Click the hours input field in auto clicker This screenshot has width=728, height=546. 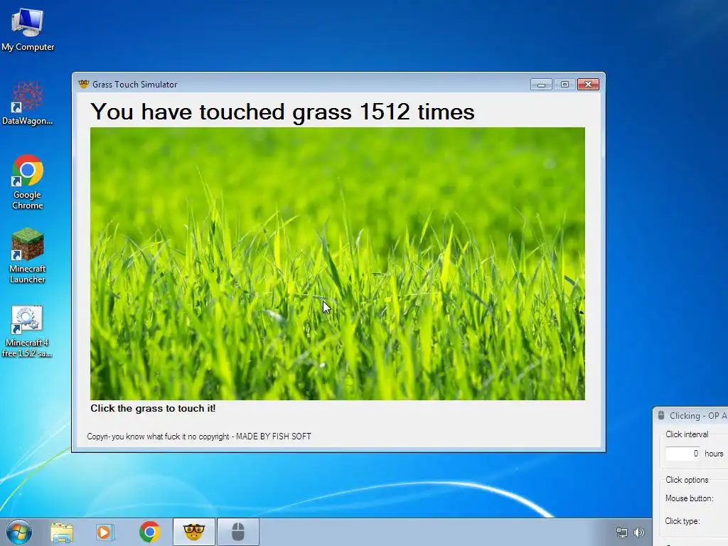[682, 454]
